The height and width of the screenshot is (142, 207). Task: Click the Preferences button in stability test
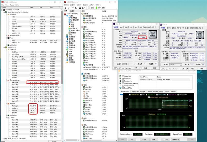pyautogui.click(x=175, y=139)
